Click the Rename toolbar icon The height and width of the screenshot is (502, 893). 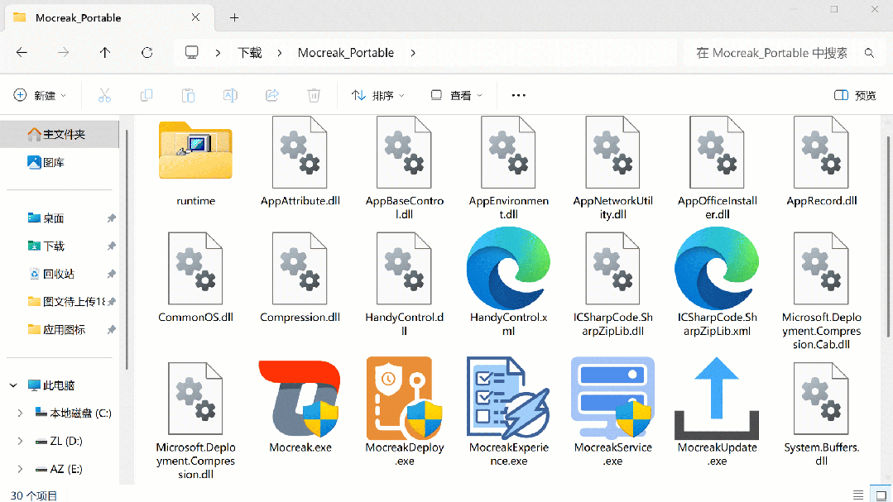[230, 95]
